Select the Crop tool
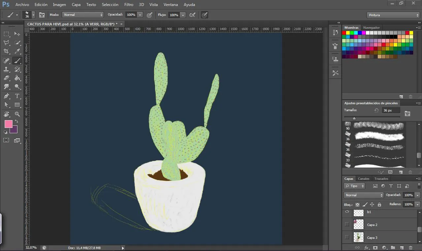This screenshot has width=422, height=251. pyautogui.click(x=6, y=51)
